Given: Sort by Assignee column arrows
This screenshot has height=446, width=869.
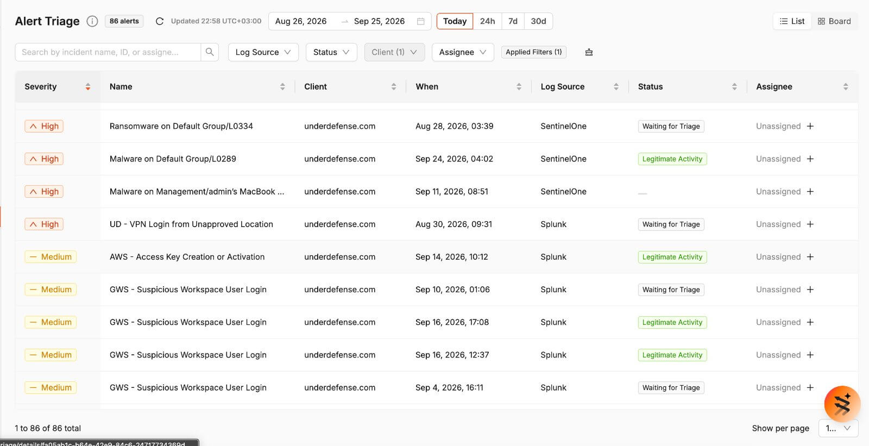Looking at the screenshot, I should [846, 87].
